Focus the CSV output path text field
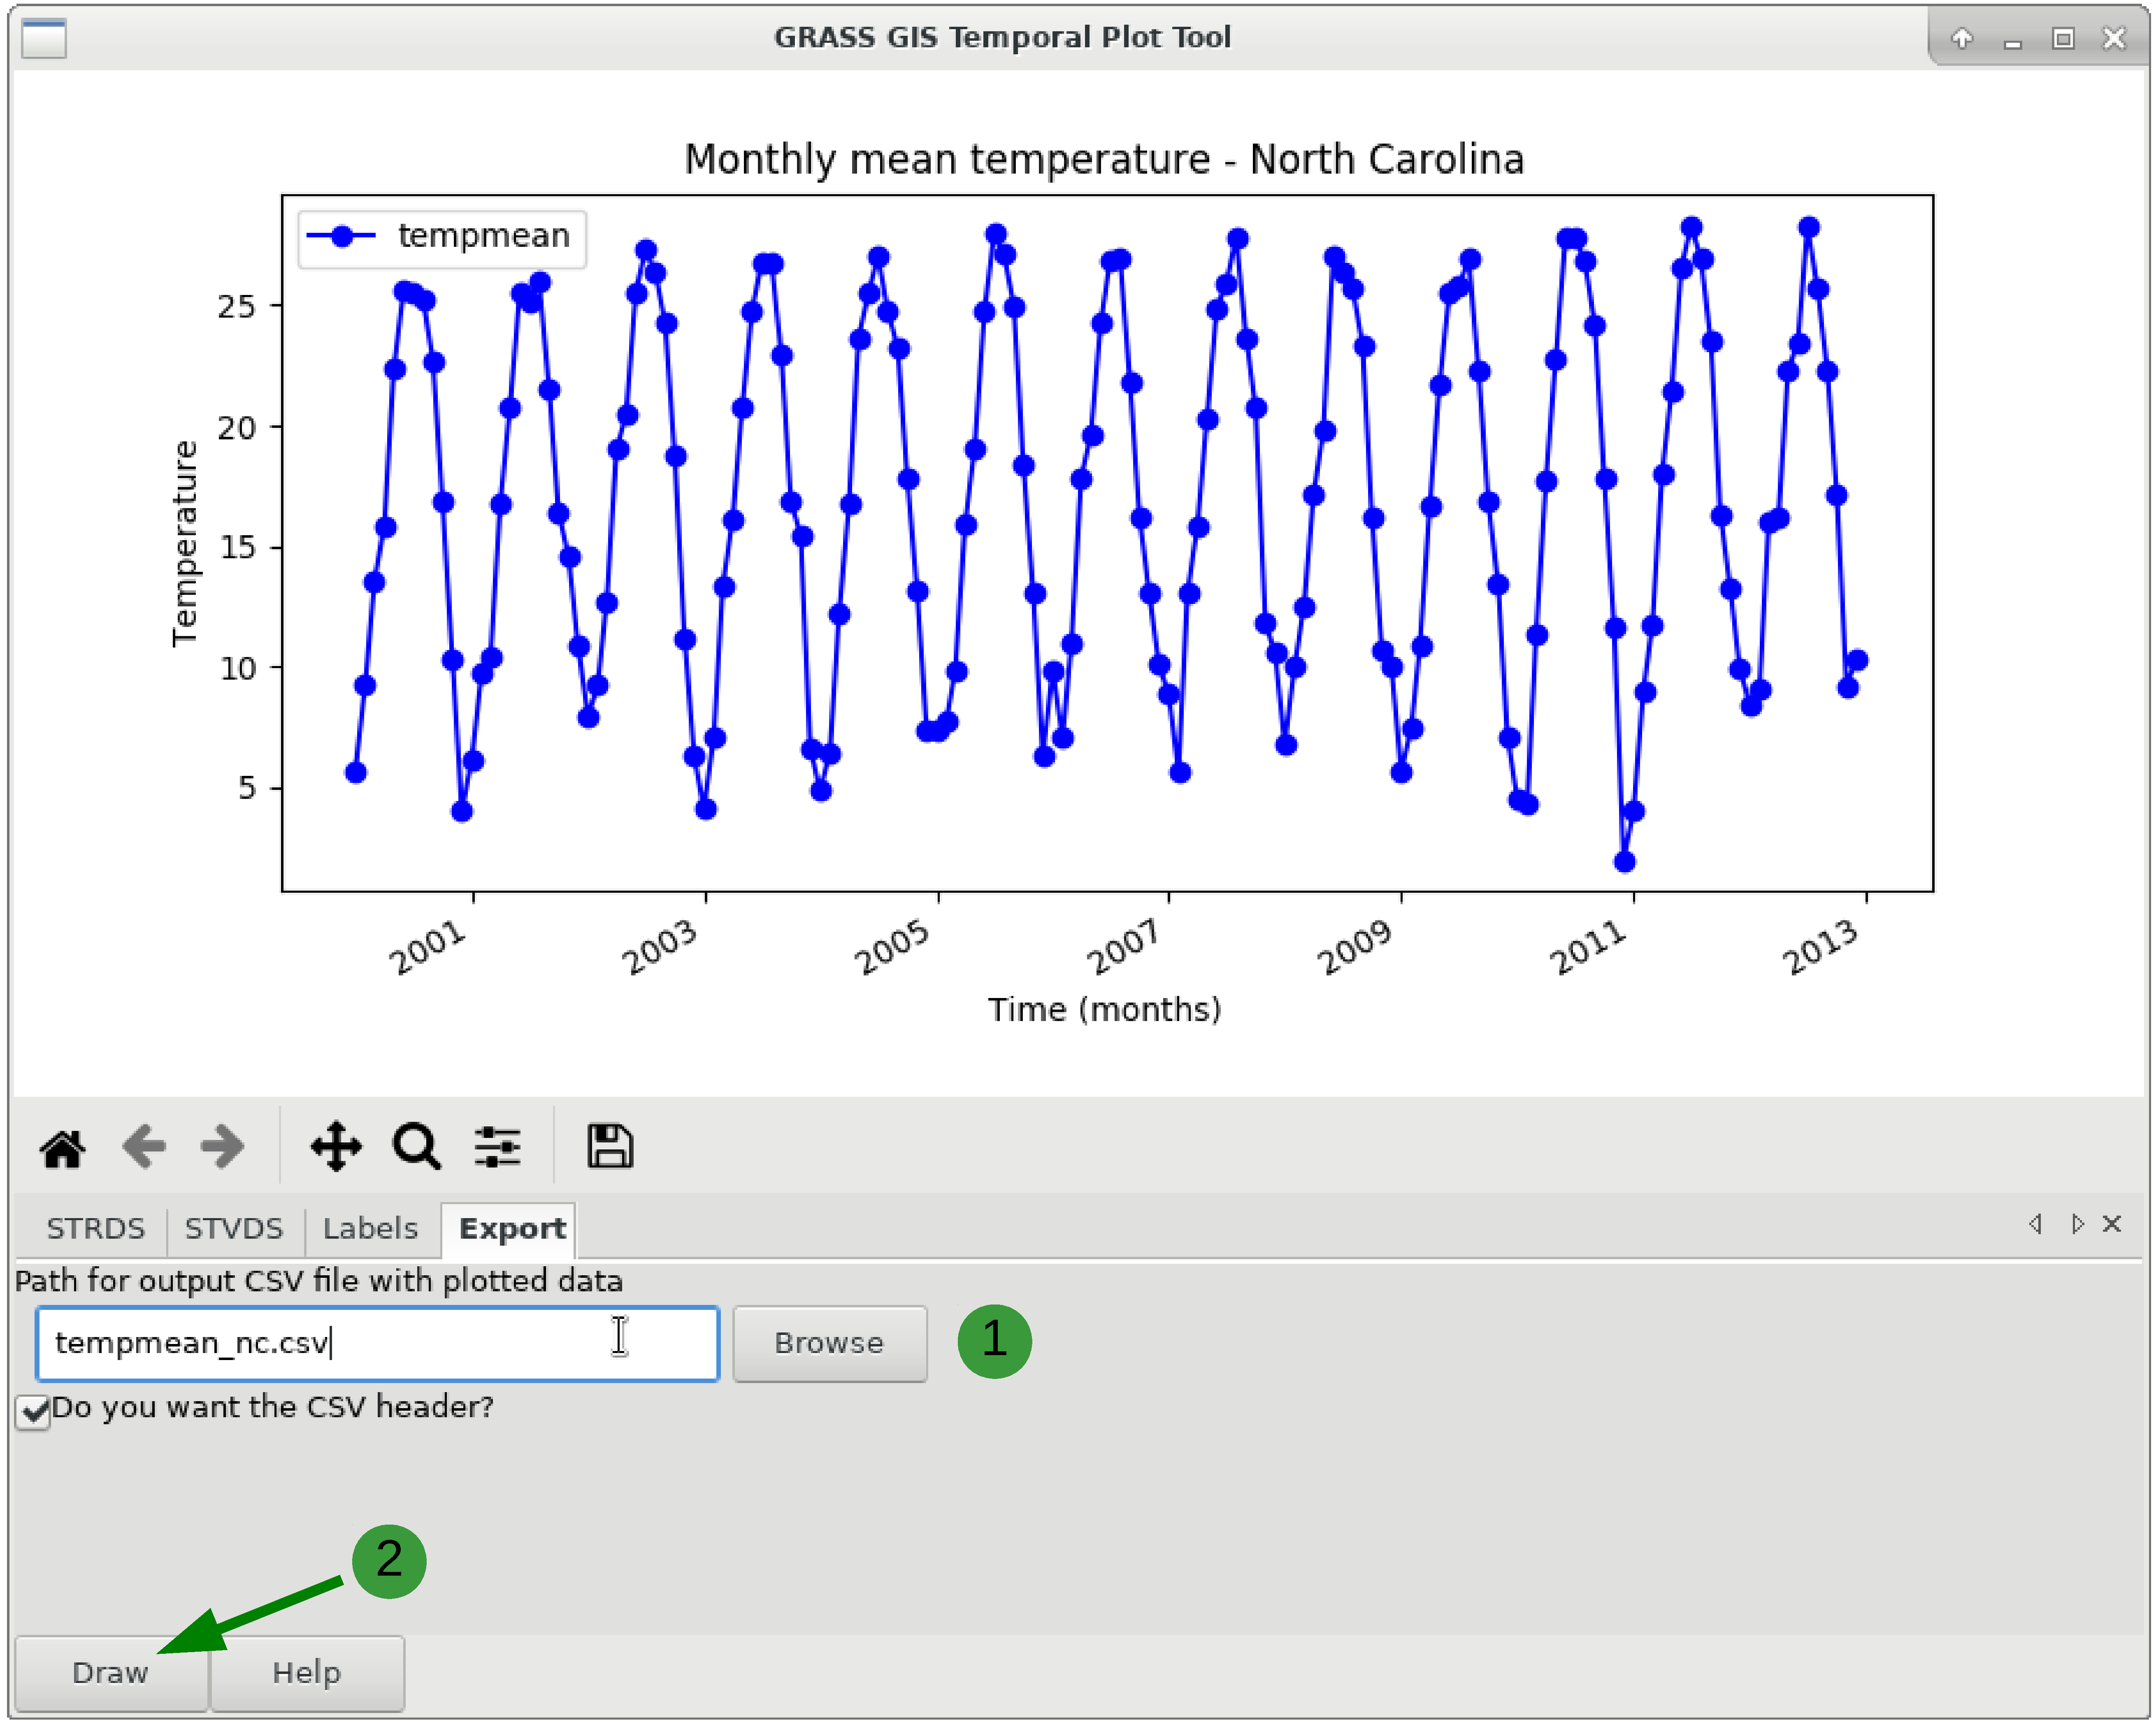This screenshot has width=2156, height=1727. pyautogui.click(x=376, y=1344)
